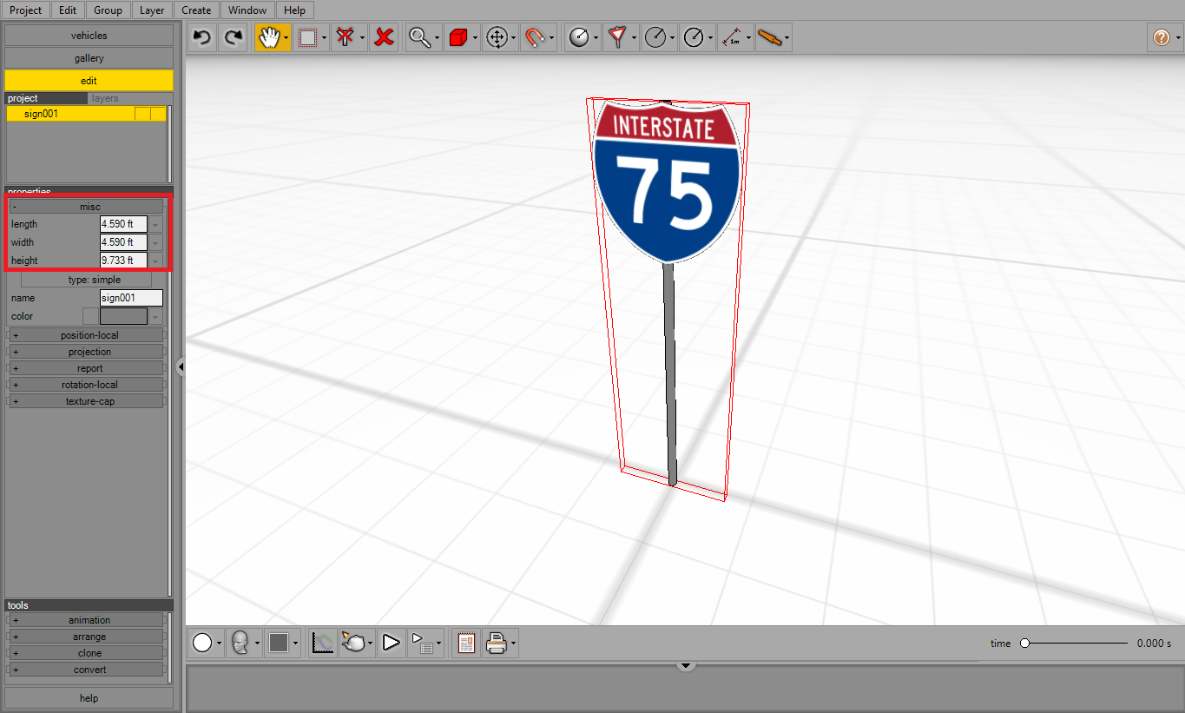Viewport: 1185px width, 713px height.
Task: Open the report notepad icon
Action: 466,644
